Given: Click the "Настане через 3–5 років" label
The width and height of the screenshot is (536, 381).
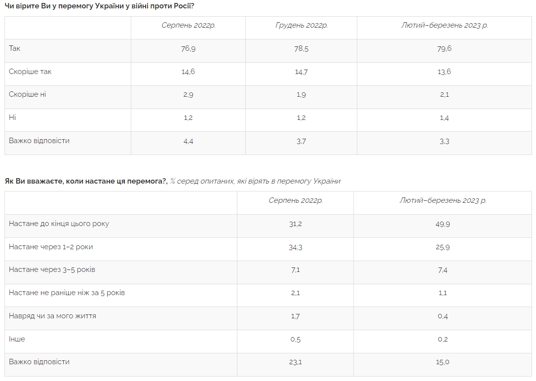Looking at the screenshot, I should coord(52,270).
